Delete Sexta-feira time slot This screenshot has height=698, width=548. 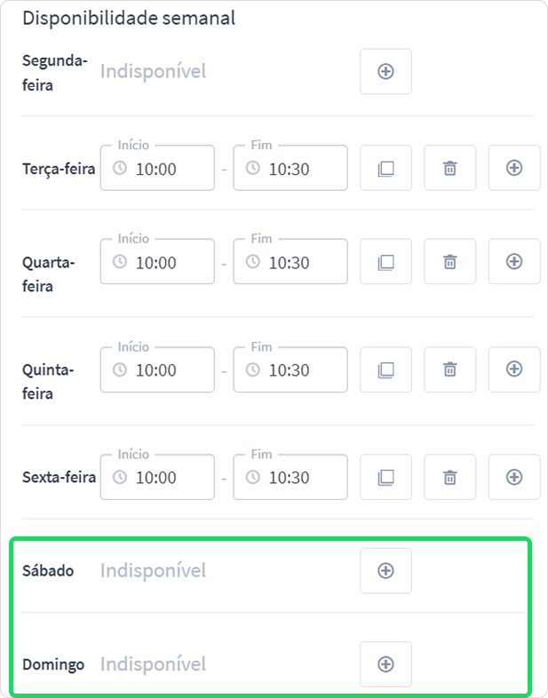449,477
